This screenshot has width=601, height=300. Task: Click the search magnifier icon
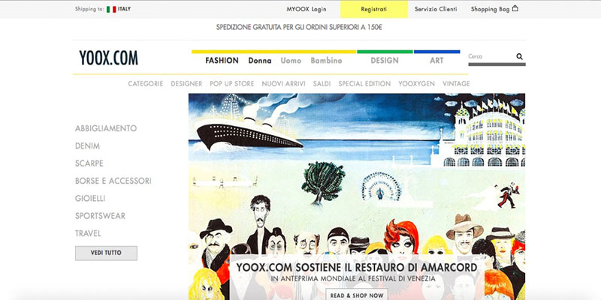(519, 57)
